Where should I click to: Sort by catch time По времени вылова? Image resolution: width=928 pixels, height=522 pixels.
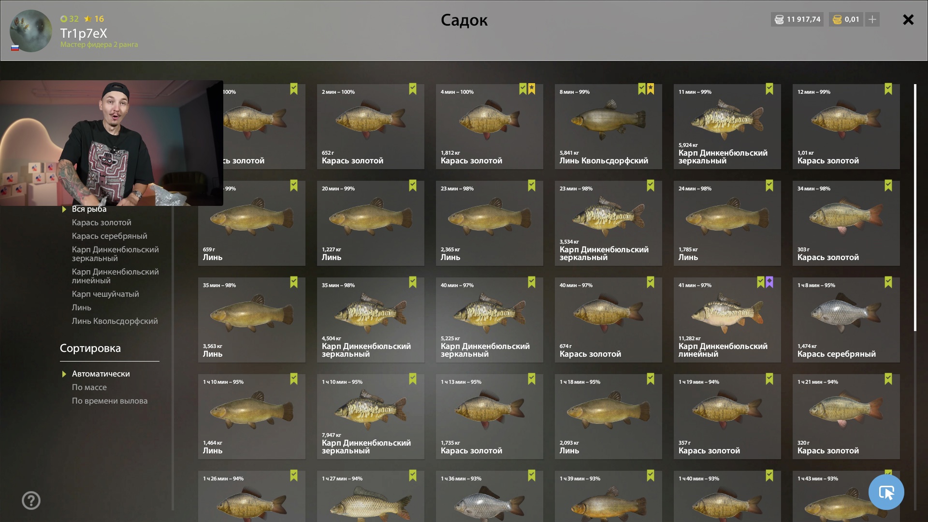tap(110, 401)
